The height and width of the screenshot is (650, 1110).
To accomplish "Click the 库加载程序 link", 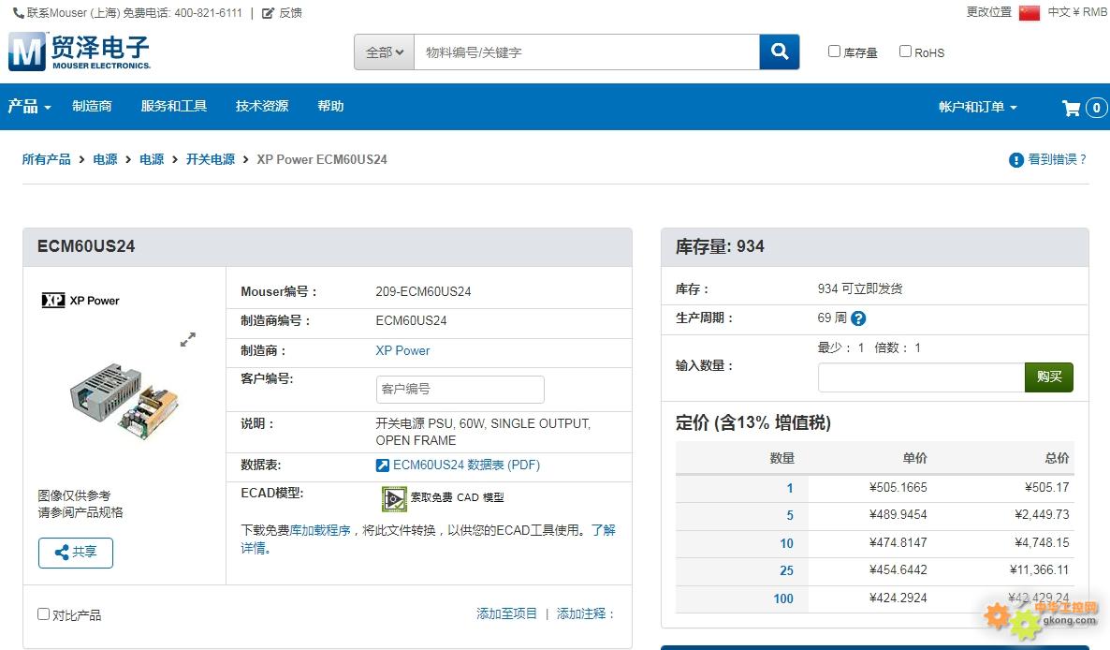I will [320, 530].
